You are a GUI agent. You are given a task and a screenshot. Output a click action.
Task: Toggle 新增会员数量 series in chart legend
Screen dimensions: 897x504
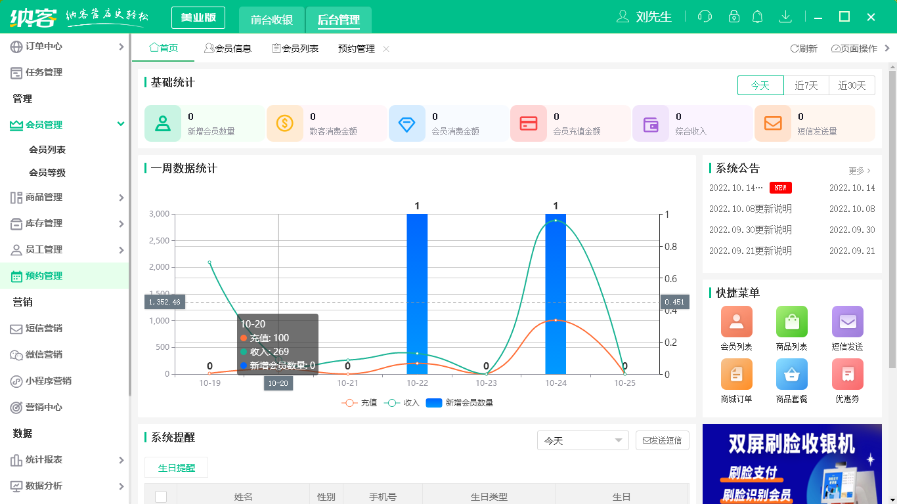460,403
